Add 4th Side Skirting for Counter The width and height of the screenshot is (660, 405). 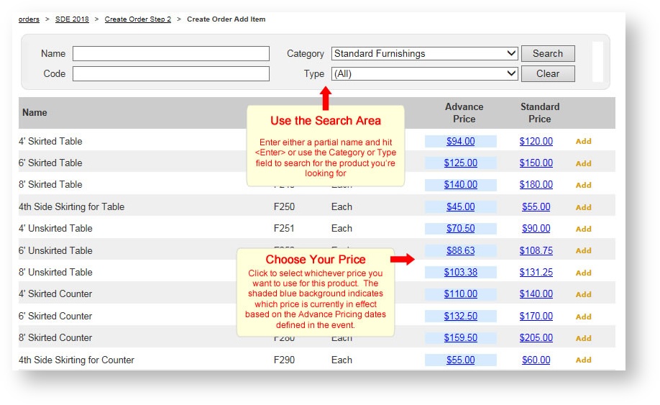(x=583, y=360)
